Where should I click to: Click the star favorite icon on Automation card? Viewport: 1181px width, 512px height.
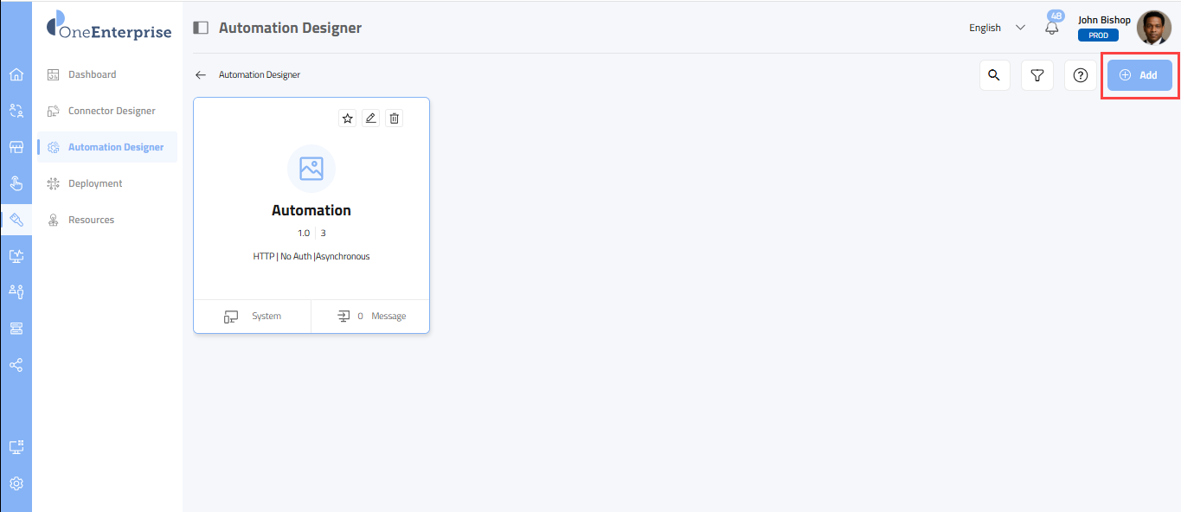[x=348, y=118]
